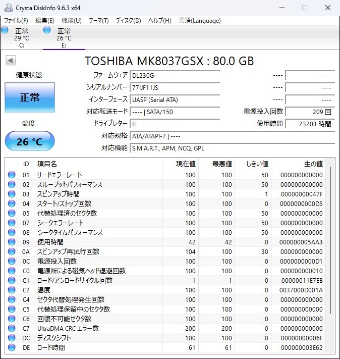Go to previous disk with left arrow
340x359 pixels.
[x=11, y=61]
